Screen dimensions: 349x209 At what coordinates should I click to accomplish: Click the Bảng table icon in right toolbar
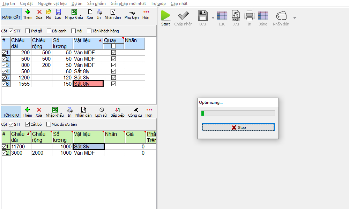click(x=263, y=16)
